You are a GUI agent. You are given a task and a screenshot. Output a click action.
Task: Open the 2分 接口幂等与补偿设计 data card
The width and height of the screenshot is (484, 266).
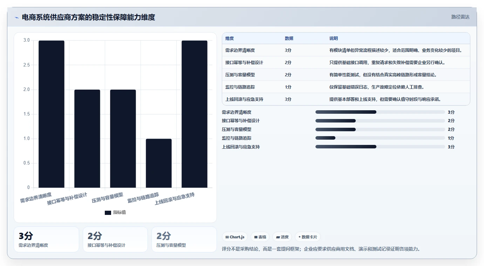coord(115,239)
